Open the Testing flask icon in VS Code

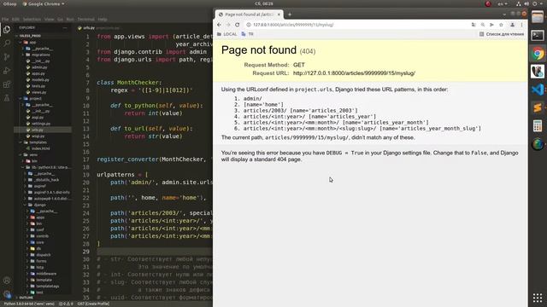tap(7, 98)
